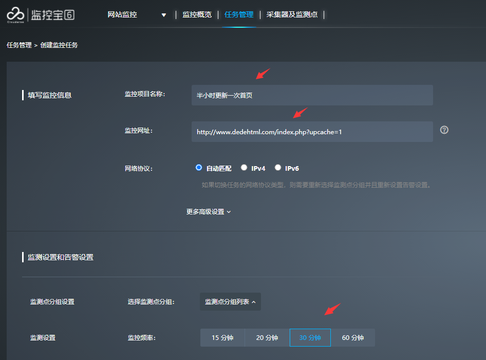Switch to the 监控概览 tab
The height and width of the screenshot is (360, 486).
coord(197,14)
